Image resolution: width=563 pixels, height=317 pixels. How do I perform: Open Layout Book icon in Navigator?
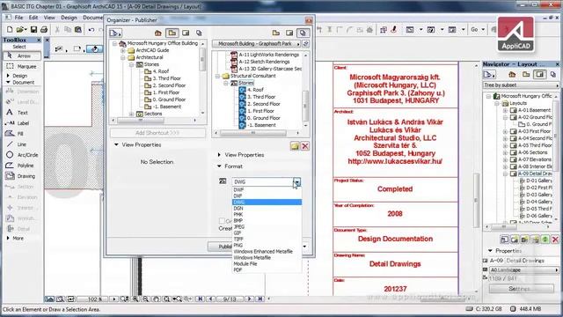tap(539, 74)
